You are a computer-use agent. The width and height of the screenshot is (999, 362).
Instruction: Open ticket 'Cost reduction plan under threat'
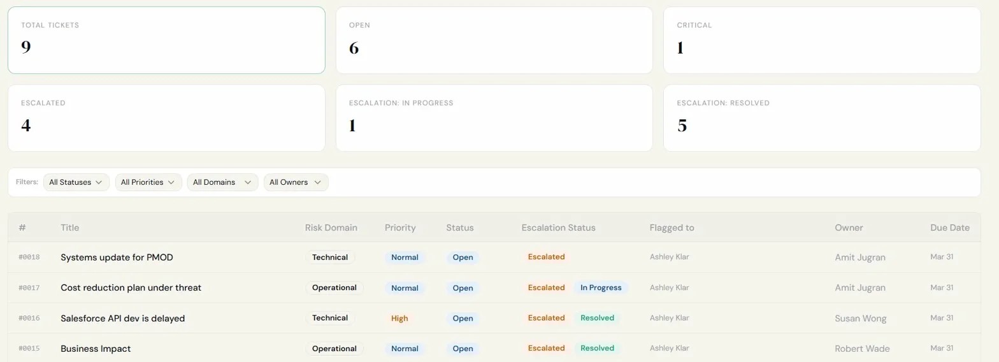(131, 287)
